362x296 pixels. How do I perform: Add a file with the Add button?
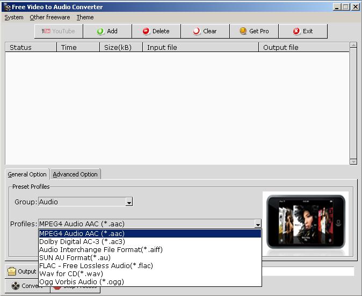[107, 31]
